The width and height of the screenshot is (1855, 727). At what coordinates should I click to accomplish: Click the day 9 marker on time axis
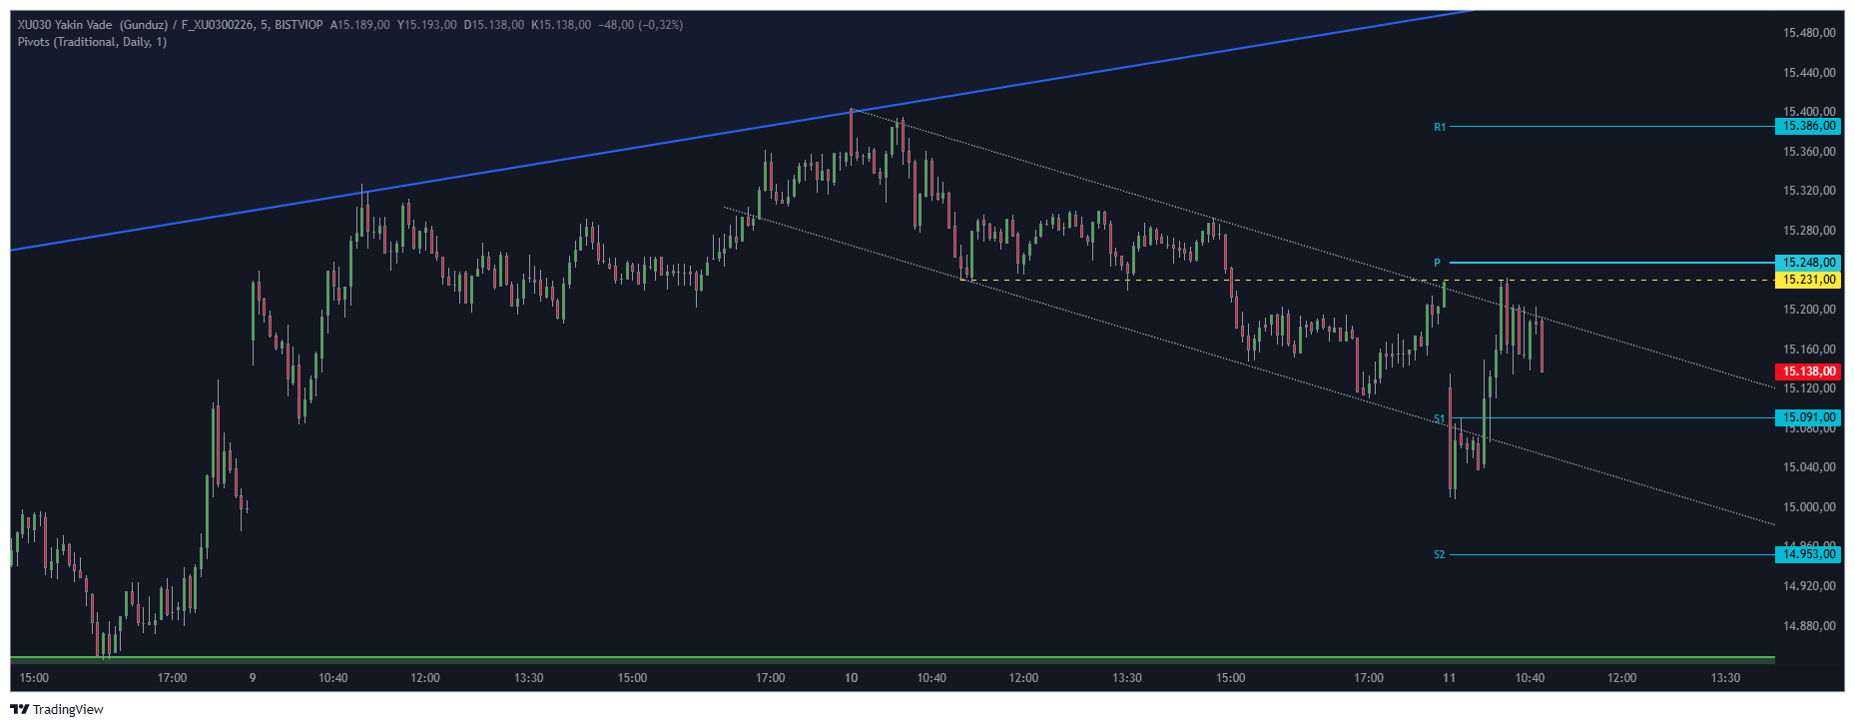pos(253,678)
